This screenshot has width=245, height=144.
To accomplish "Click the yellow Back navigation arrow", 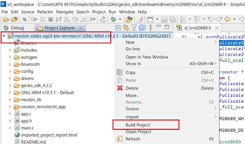I will pyautogui.click(x=227, y=19).
